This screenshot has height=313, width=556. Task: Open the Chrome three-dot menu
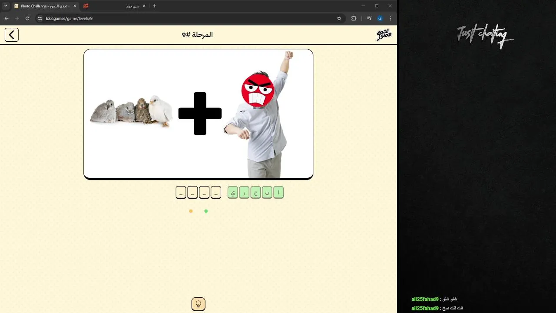[390, 18]
